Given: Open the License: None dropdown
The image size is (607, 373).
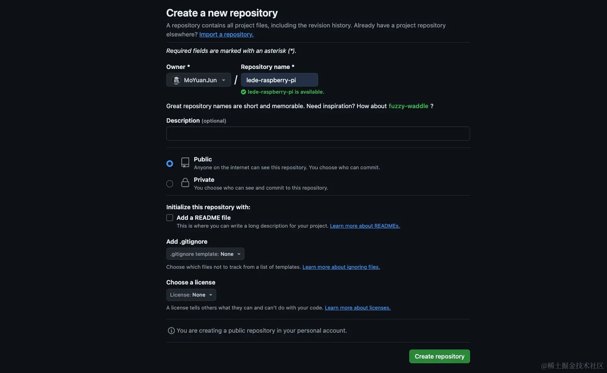Looking at the screenshot, I should [191, 295].
